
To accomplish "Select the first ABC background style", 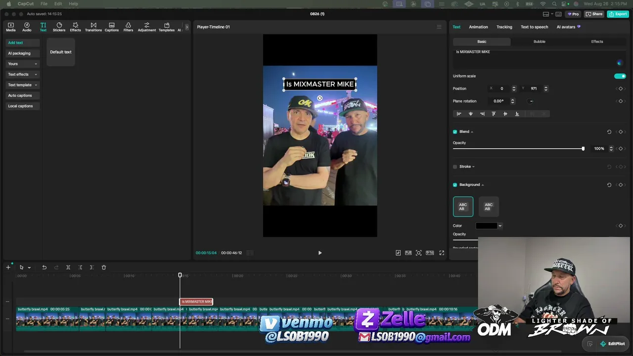I will 463,207.
